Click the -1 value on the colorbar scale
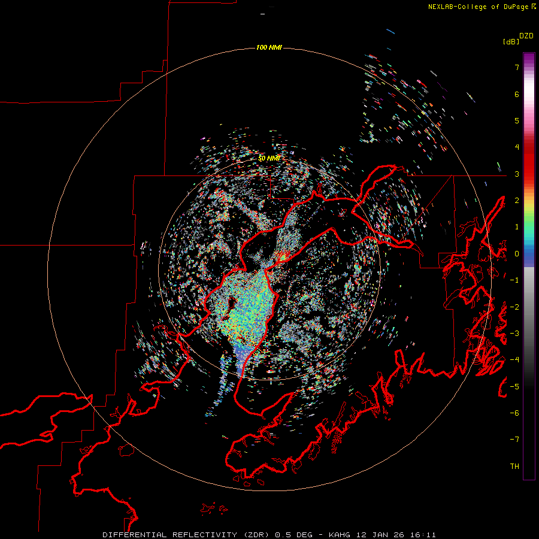The width and height of the screenshot is (539, 539). [x=514, y=280]
